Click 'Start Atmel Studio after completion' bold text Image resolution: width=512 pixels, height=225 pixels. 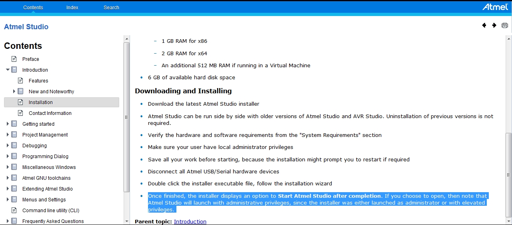coord(330,196)
